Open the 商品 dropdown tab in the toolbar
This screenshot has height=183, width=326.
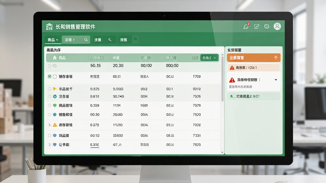[x=53, y=40]
